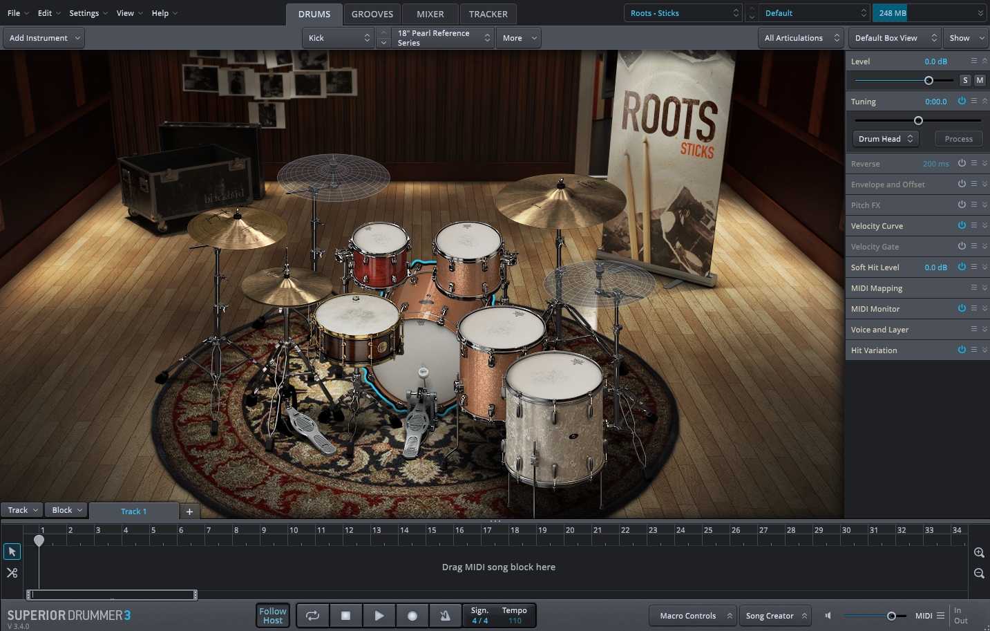990x631 pixels.
Task: Open the Settings menu
Action: 84,12
